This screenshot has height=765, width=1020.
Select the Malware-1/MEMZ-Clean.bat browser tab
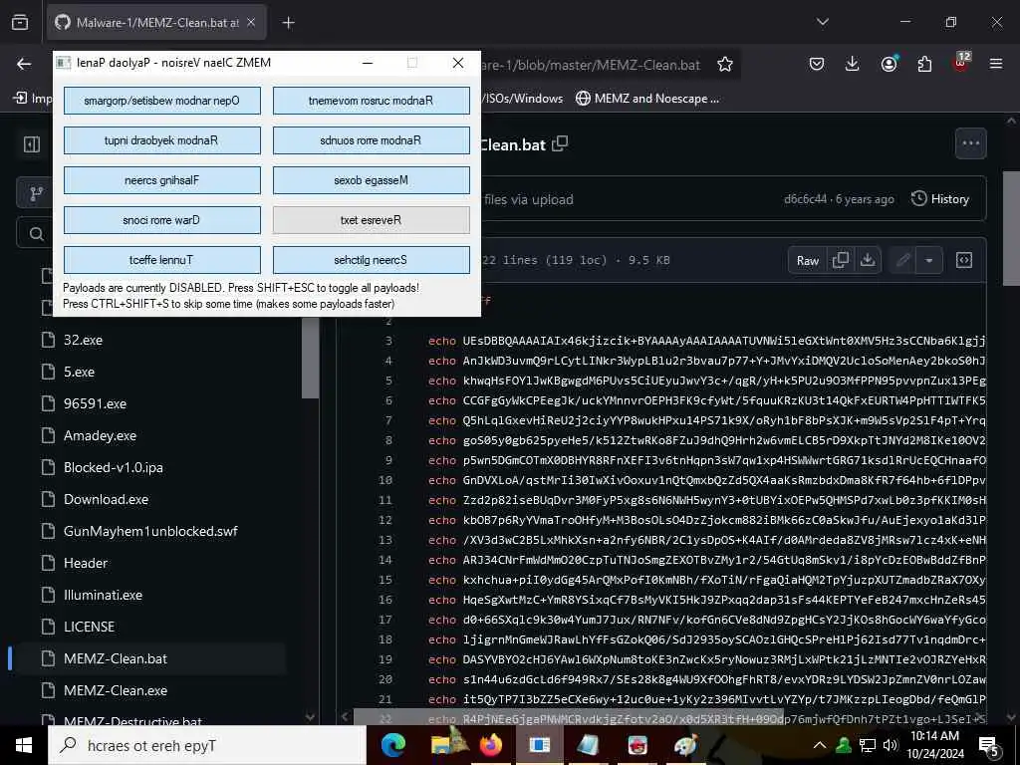(x=156, y=23)
